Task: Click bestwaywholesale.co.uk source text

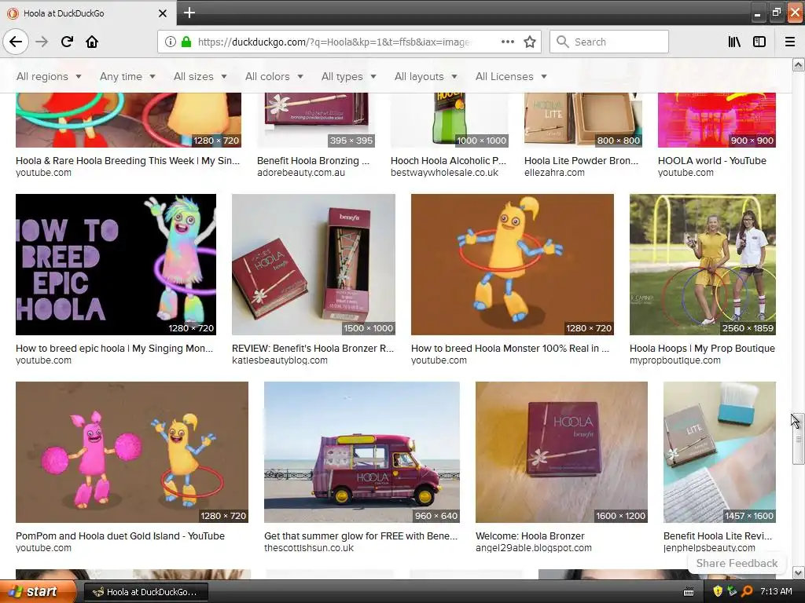Action: point(444,172)
